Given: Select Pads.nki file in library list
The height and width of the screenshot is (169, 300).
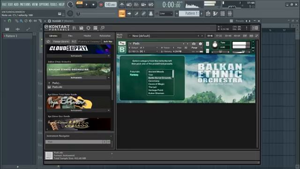Looking at the screenshot, I should pyautogui.click(x=78, y=87).
